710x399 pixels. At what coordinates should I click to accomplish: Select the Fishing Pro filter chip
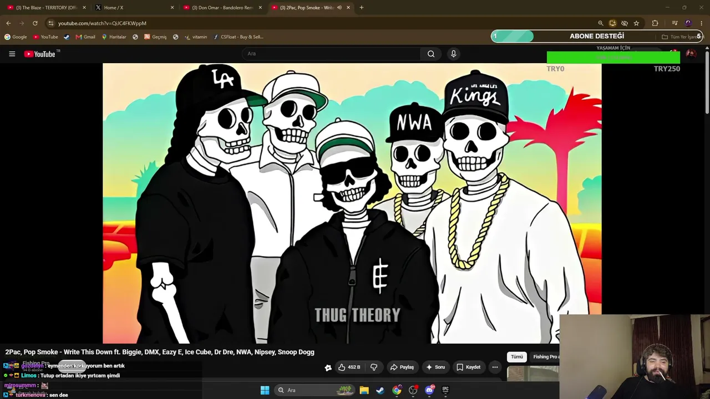[x=545, y=357]
